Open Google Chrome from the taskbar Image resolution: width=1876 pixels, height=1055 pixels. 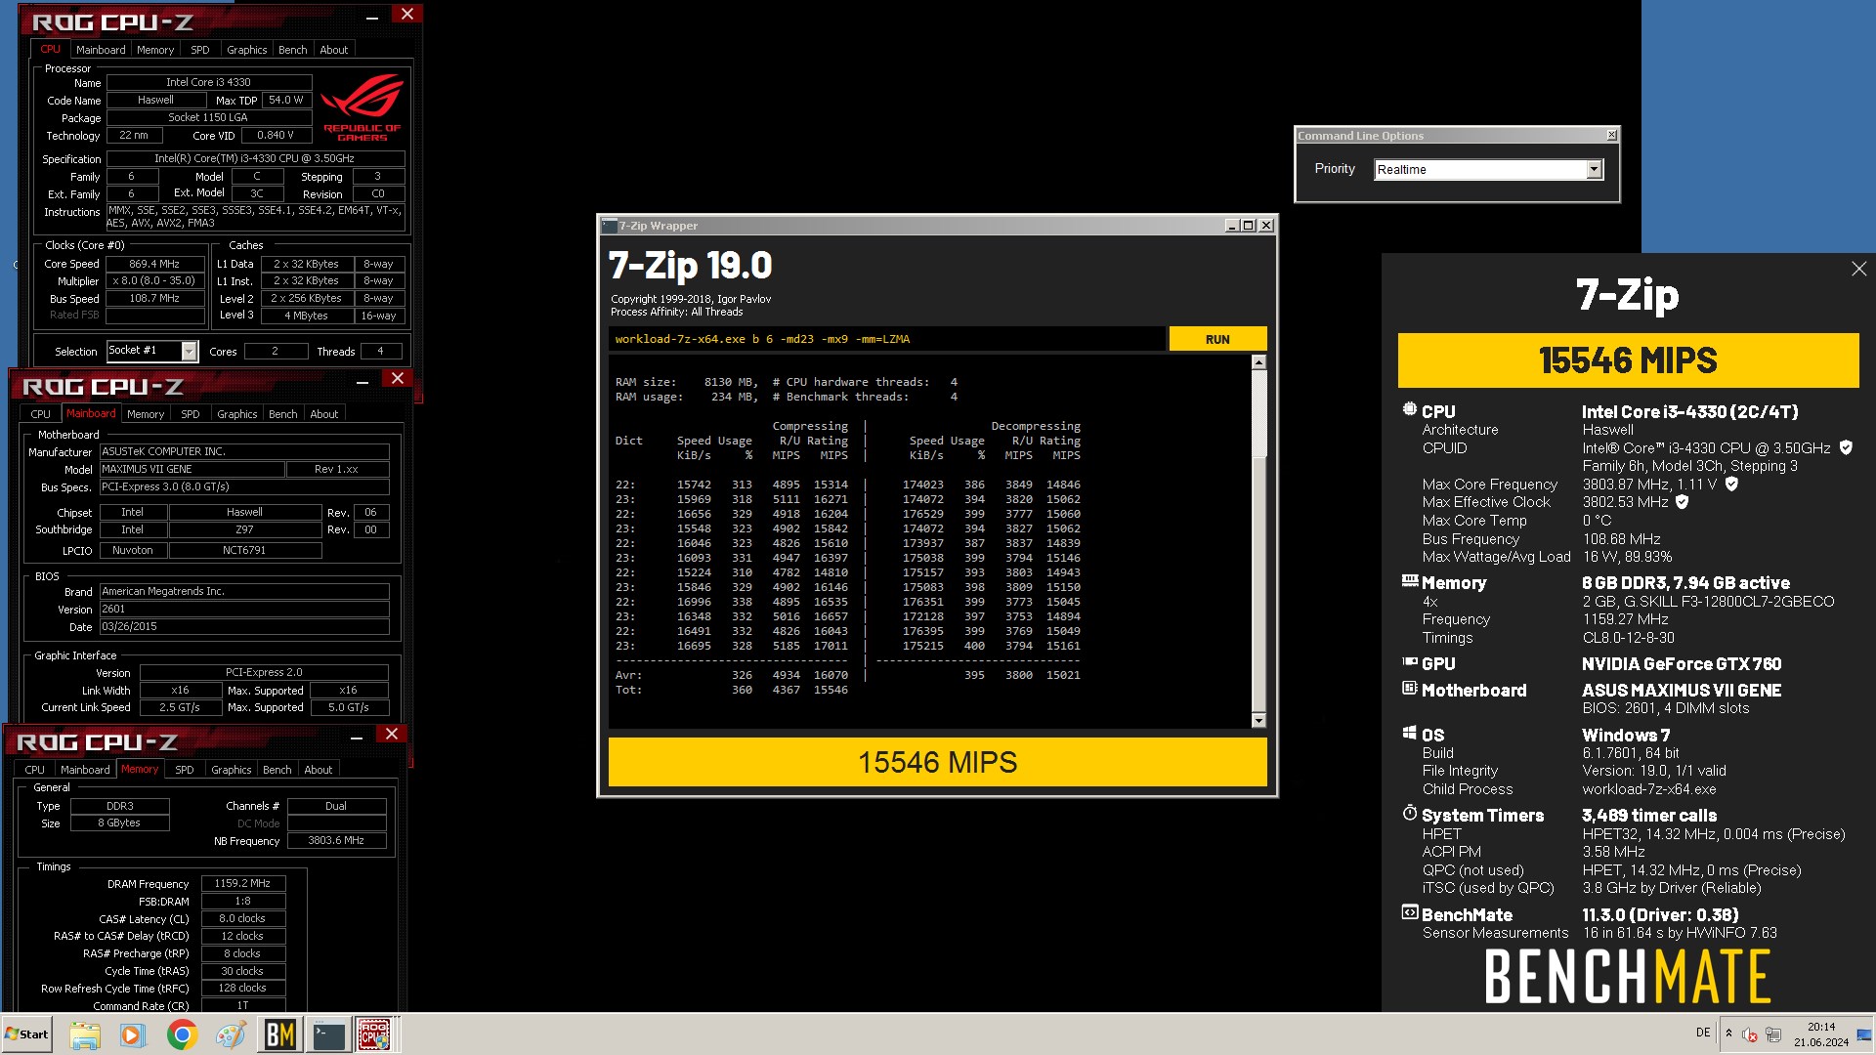click(182, 1034)
